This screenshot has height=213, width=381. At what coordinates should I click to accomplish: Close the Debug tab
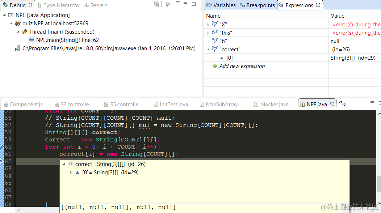point(30,5)
